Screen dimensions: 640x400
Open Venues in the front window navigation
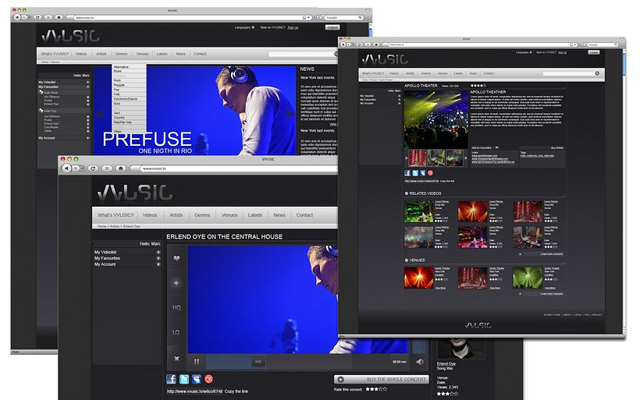[x=229, y=215]
